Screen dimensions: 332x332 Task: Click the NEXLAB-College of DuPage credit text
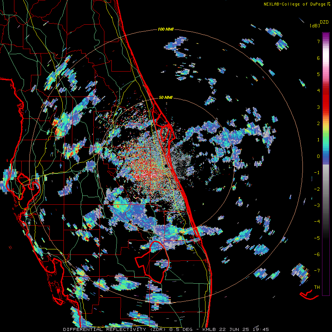(294, 4)
